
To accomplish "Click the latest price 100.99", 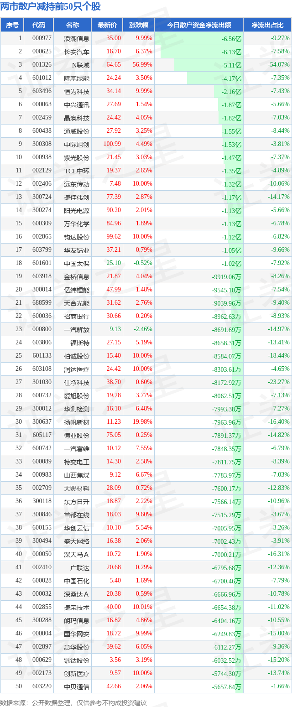I will point(112,144).
